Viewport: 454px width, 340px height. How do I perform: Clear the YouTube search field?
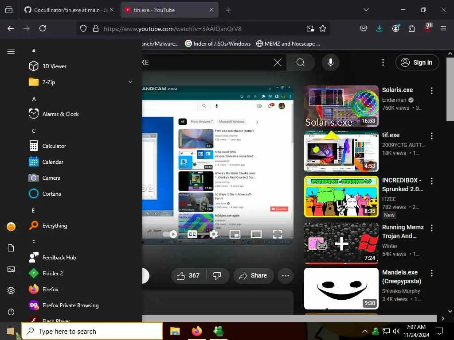(278, 62)
